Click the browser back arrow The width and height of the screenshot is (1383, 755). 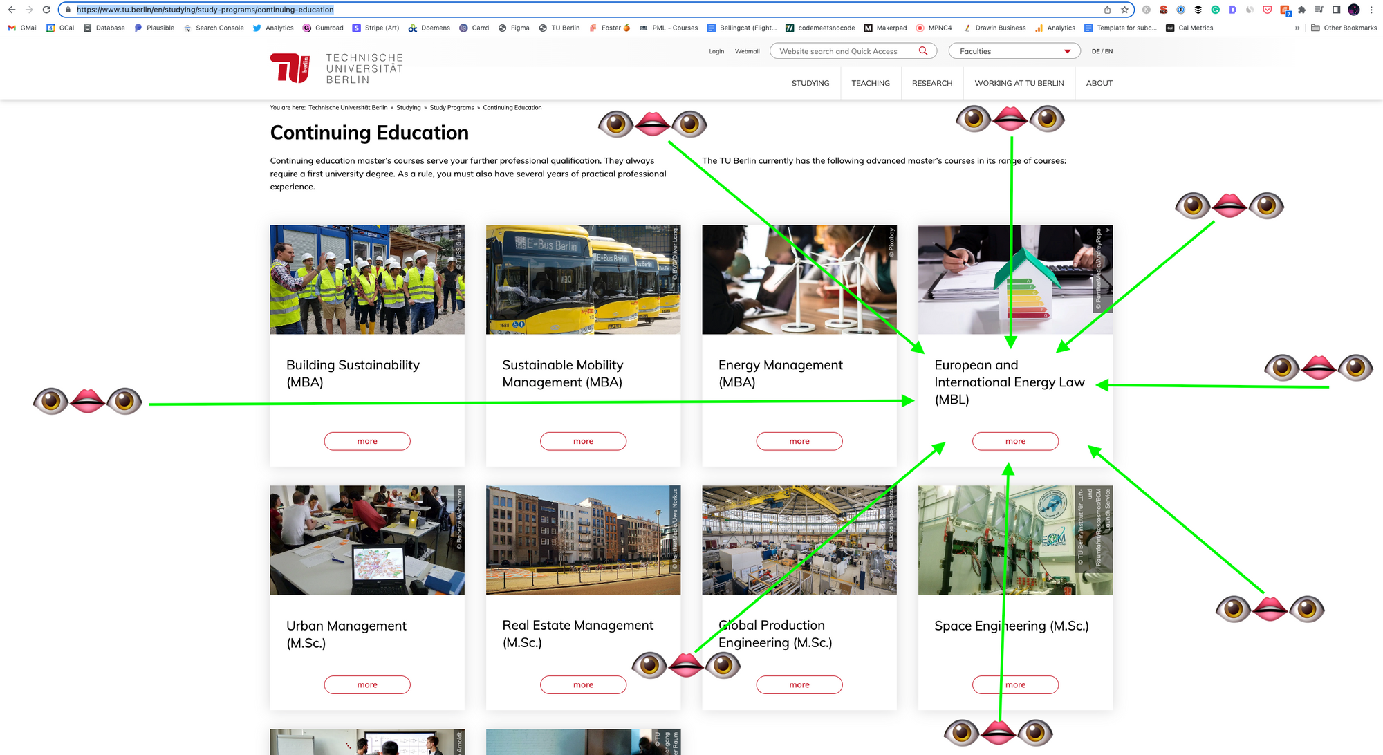pos(11,10)
